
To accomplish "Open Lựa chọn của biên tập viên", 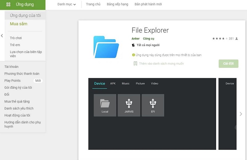I will coord(26,54).
